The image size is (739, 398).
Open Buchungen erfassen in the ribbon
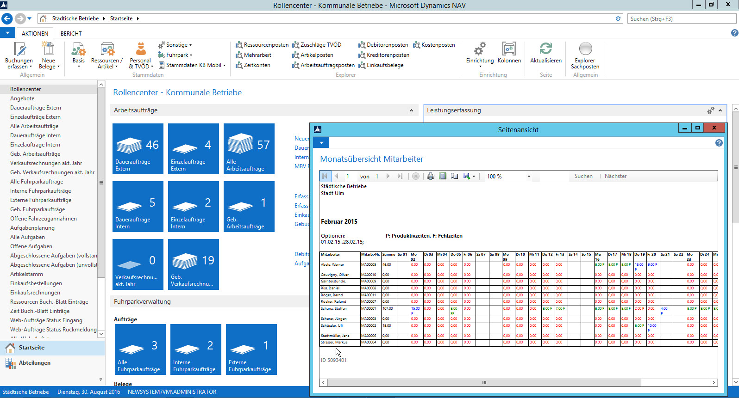(x=19, y=55)
